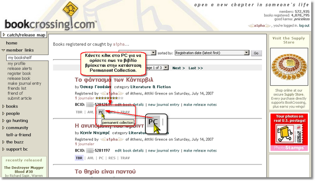Mark the second book as AVL
This screenshot has height=181, width=315.
pos(91,158)
